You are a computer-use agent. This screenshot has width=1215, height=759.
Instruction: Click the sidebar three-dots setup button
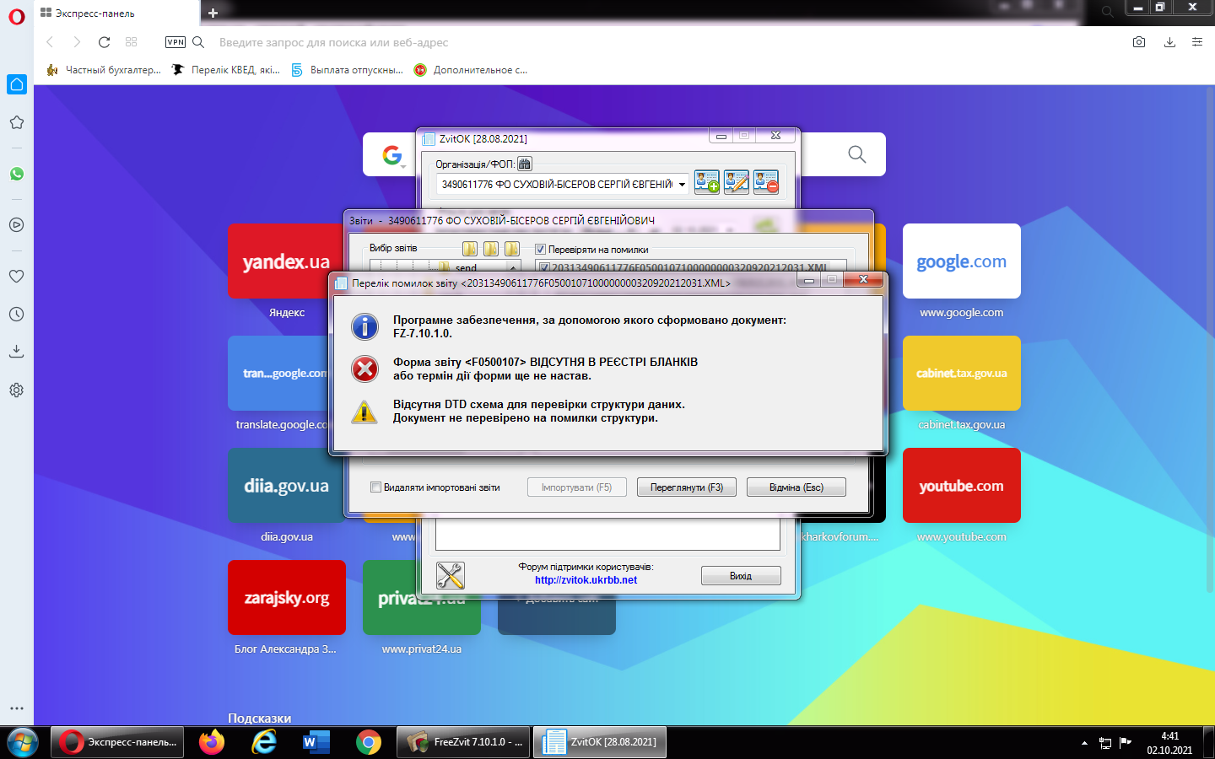[17, 708]
